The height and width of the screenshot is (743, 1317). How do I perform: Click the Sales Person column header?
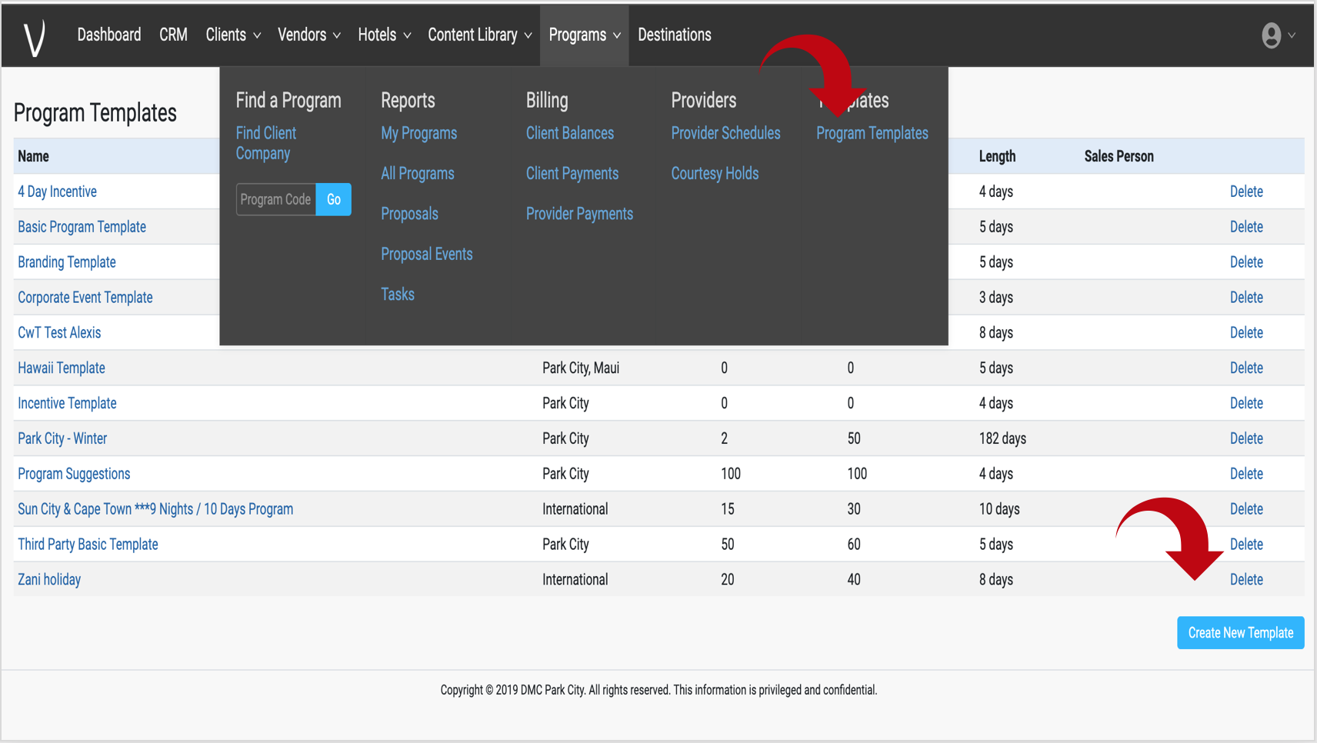click(1119, 156)
